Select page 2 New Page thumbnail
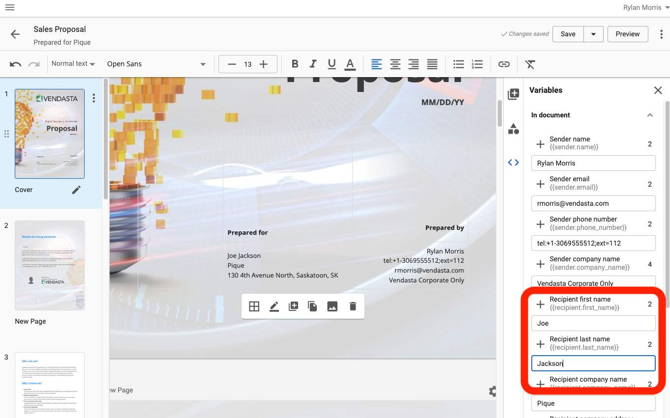The height and width of the screenshot is (418, 670). (50, 265)
